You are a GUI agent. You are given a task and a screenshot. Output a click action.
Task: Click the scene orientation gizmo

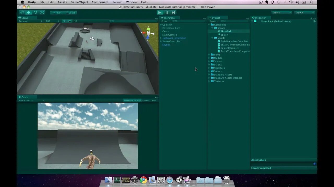148,33
